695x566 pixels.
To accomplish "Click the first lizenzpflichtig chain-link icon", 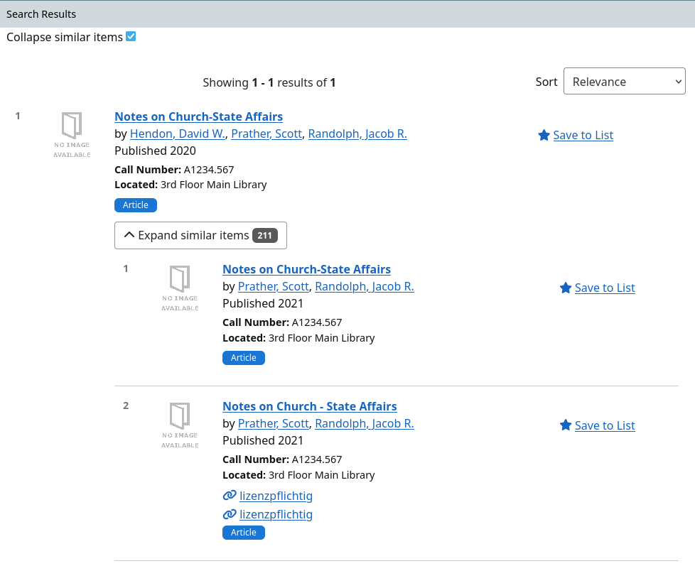I will click(230, 496).
